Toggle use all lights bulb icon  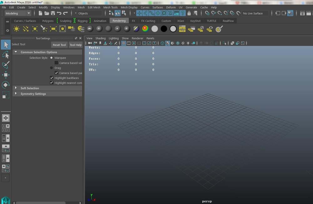coord(188,43)
